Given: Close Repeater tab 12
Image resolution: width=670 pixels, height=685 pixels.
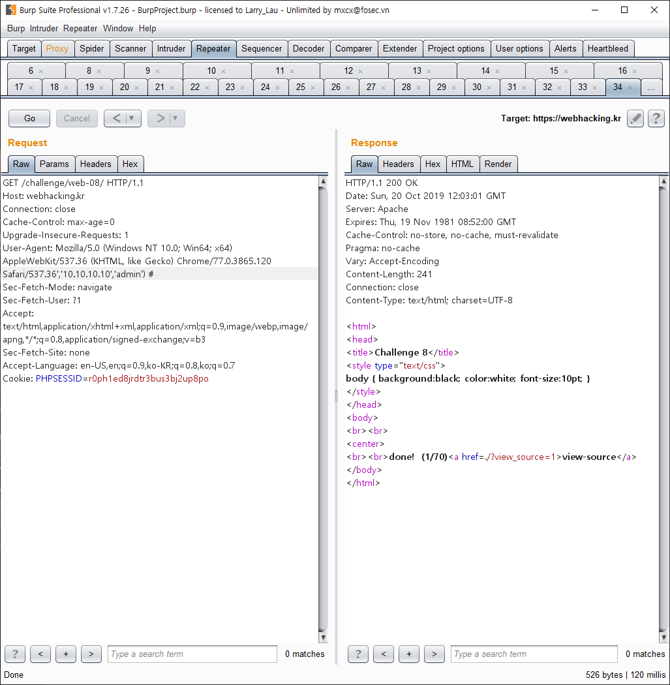Looking at the screenshot, I should point(360,71).
